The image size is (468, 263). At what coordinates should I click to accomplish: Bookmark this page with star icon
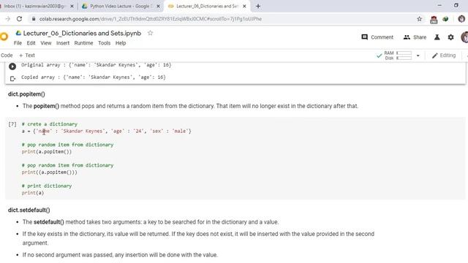coord(419,19)
